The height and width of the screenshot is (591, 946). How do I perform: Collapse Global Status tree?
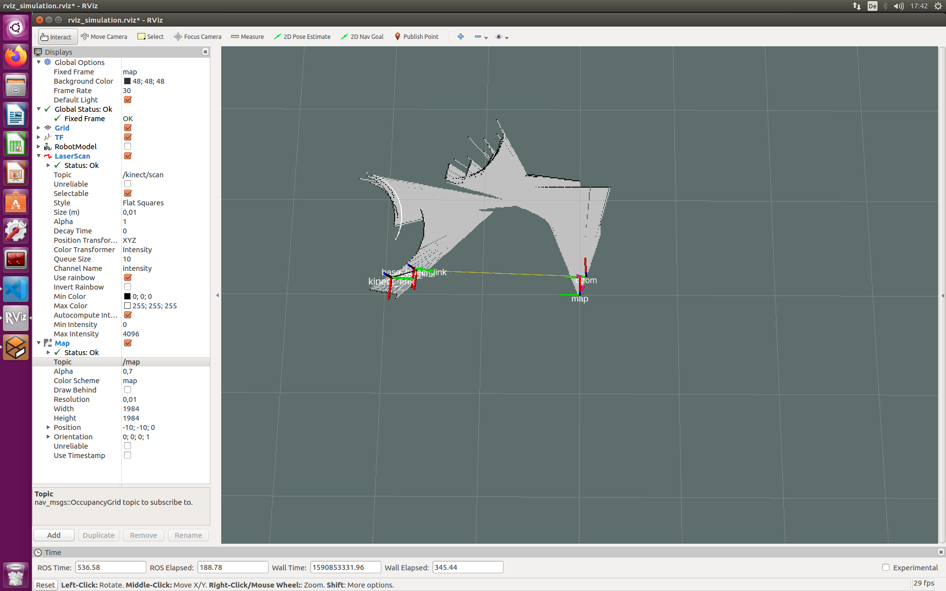[39, 109]
